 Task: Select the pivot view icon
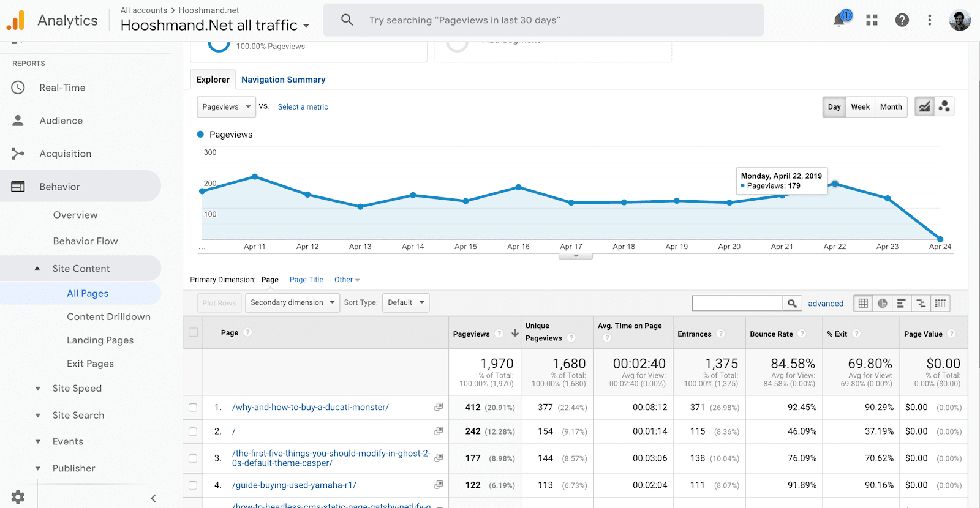(x=940, y=303)
